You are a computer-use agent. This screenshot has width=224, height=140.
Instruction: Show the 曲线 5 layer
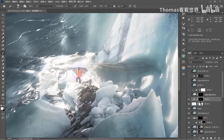point(189,76)
